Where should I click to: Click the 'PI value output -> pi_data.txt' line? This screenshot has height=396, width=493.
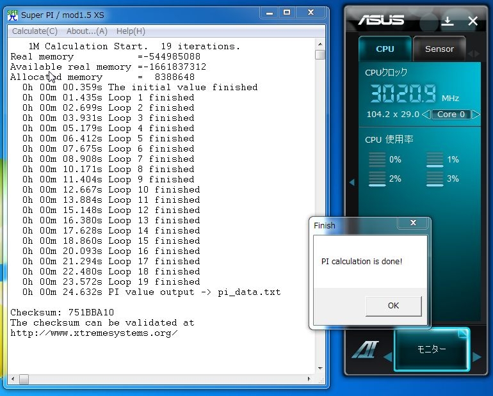click(152, 292)
